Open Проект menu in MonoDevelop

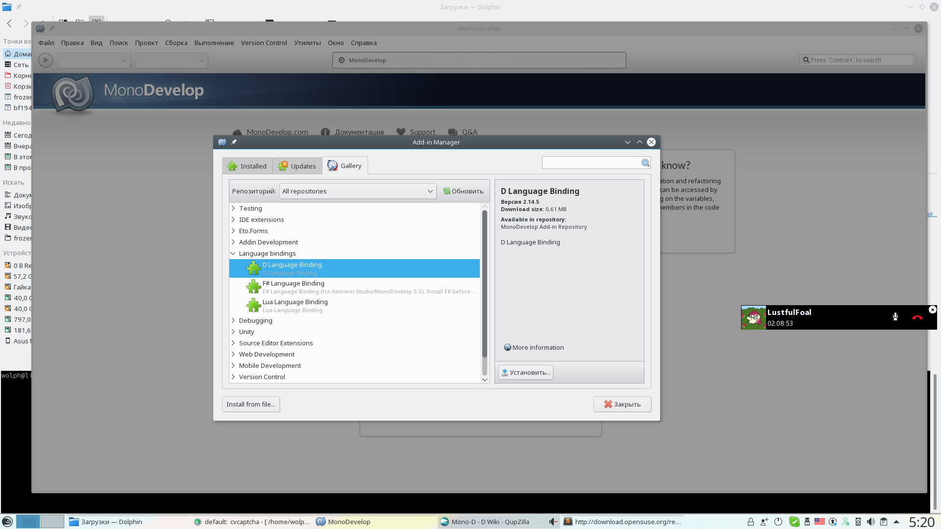click(x=147, y=43)
